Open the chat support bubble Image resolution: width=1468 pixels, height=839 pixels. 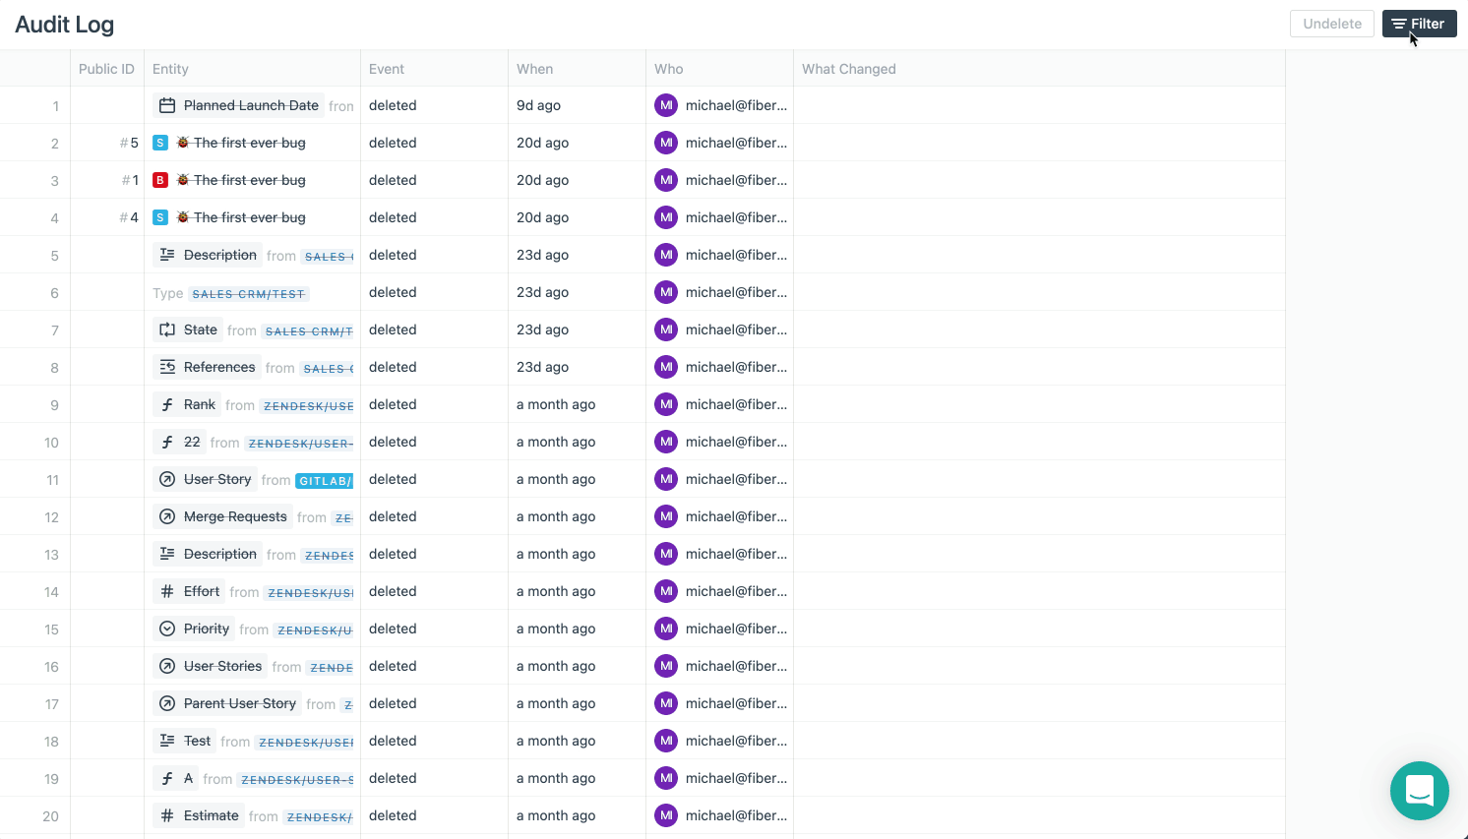[1420, 791]
